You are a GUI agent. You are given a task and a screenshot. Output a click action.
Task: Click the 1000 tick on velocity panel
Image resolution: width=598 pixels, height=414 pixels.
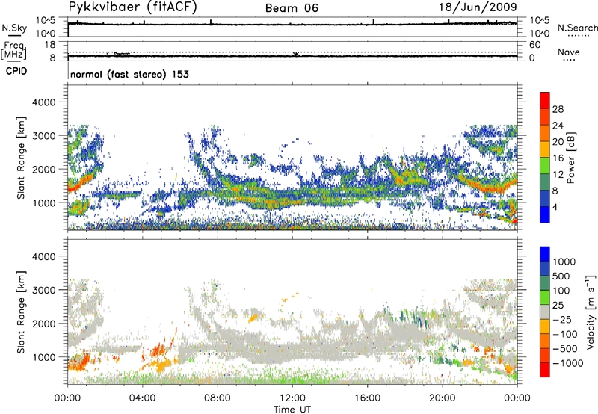click(x=43, y=357)
